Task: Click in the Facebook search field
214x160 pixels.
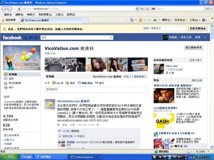Action: coord(75,37)
